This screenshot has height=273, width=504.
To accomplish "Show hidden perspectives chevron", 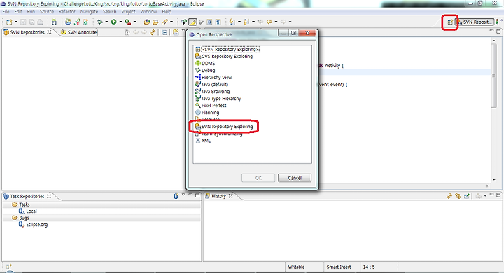I will [501, 20].
